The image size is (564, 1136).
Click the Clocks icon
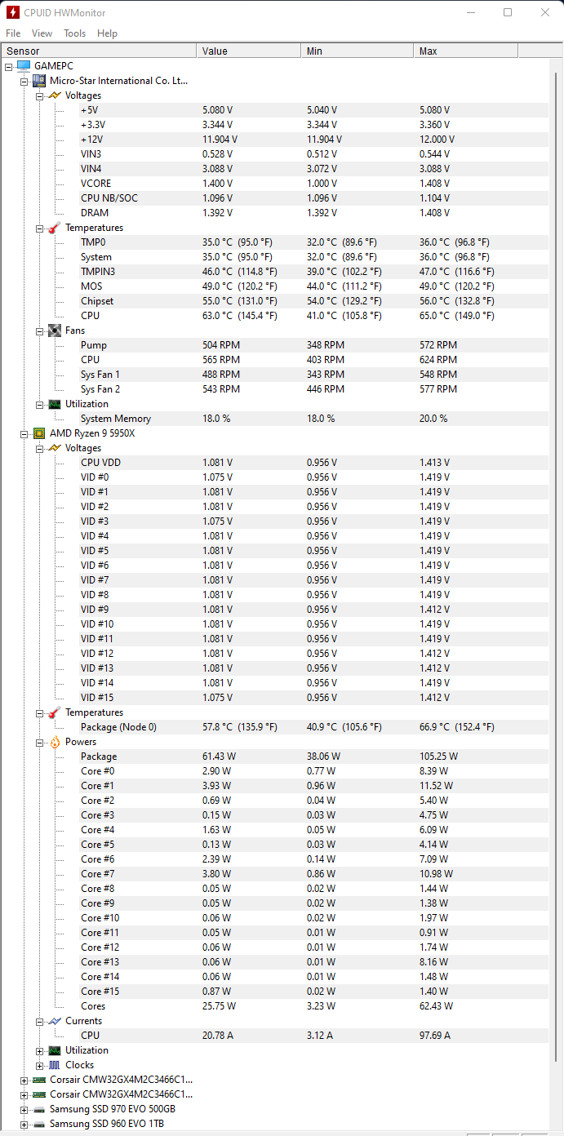(x=55, y=1065)
